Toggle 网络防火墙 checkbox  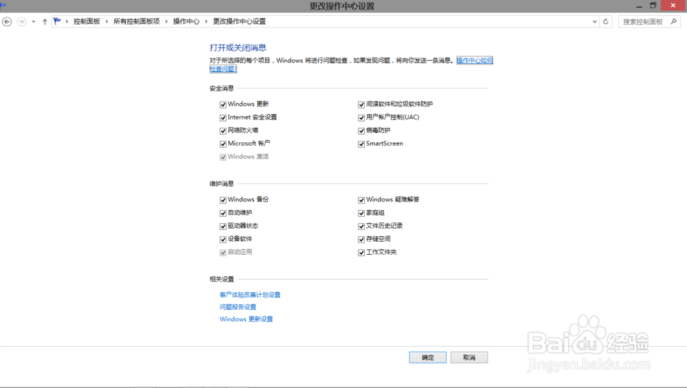[x=223, y=131]
